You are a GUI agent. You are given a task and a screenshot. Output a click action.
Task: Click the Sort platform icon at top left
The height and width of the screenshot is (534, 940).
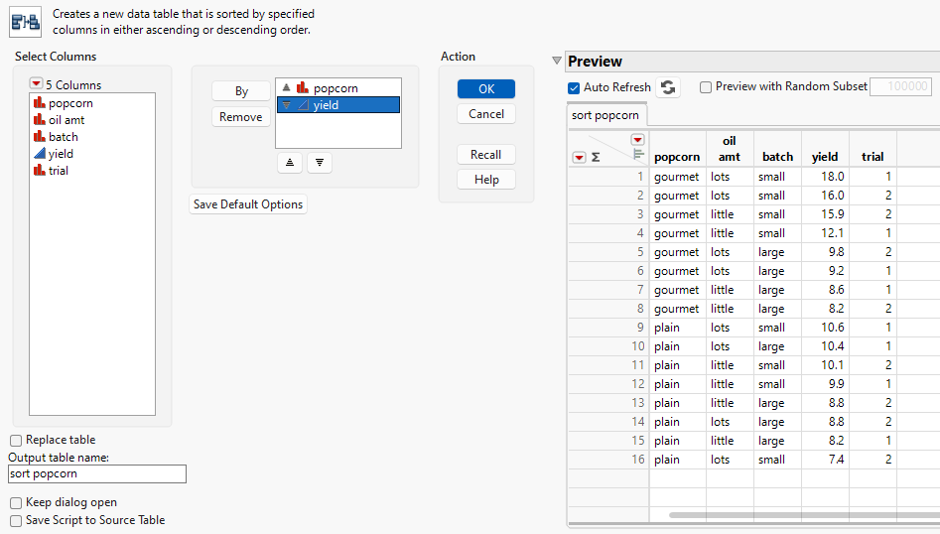point(25,21)
